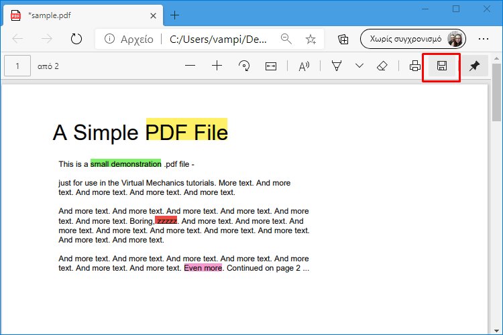Click the Save PDF floppy disk icon
The image size is (503, 335).
(442, 66)
